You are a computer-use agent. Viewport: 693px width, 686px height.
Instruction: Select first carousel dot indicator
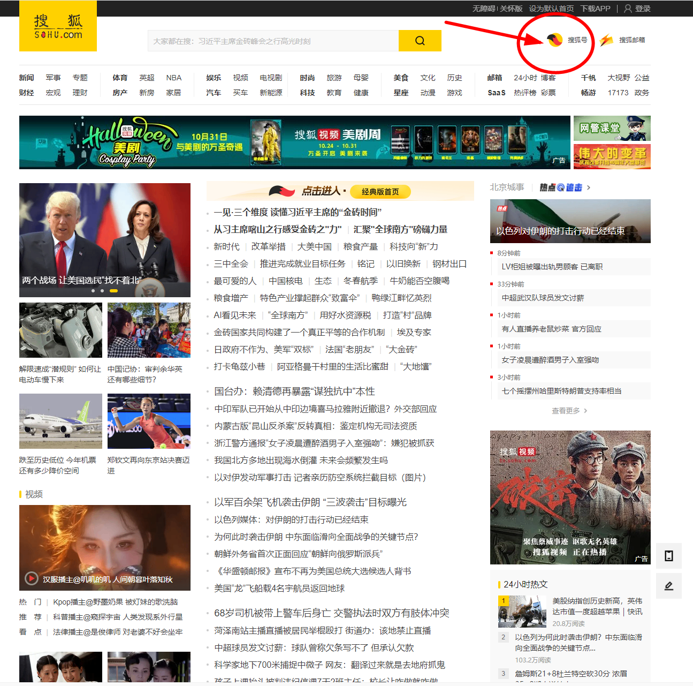click(93, 291)
